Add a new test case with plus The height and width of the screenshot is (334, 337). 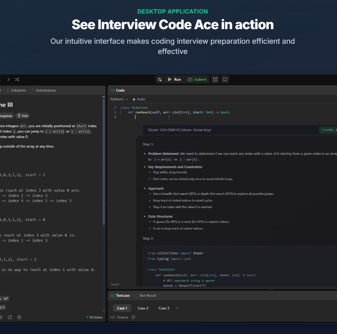coord(178,308)
